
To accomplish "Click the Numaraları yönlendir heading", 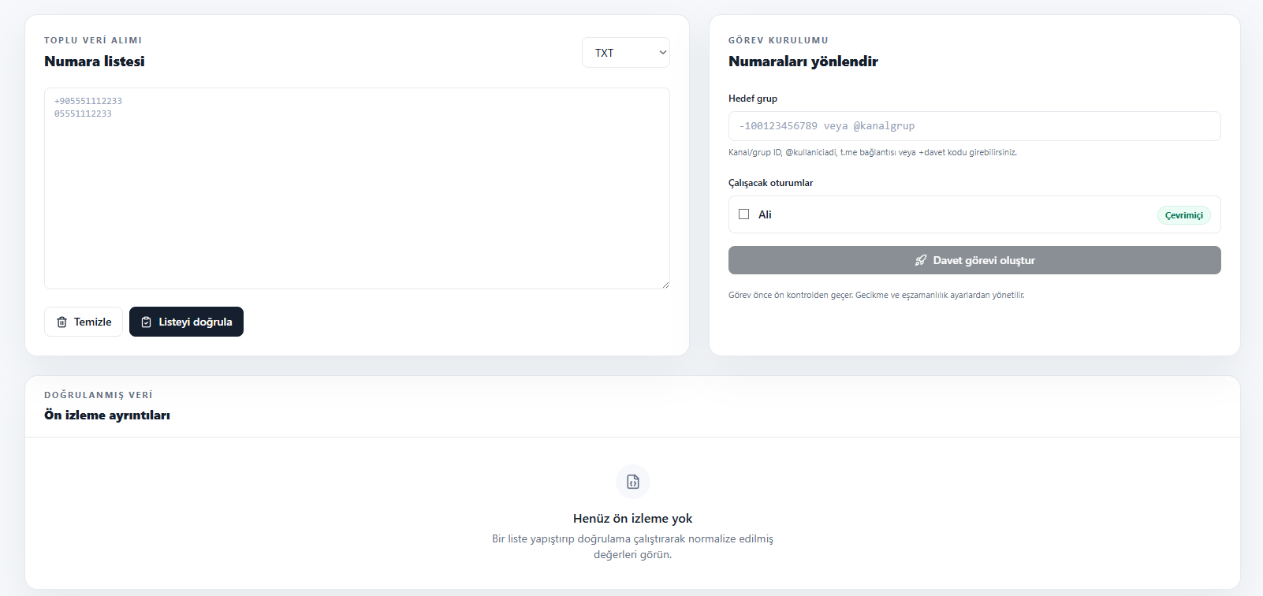I will point(803,61).
